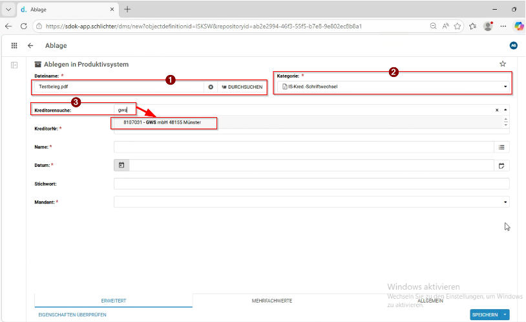Open the apps grid menu icon

point(14,45)
